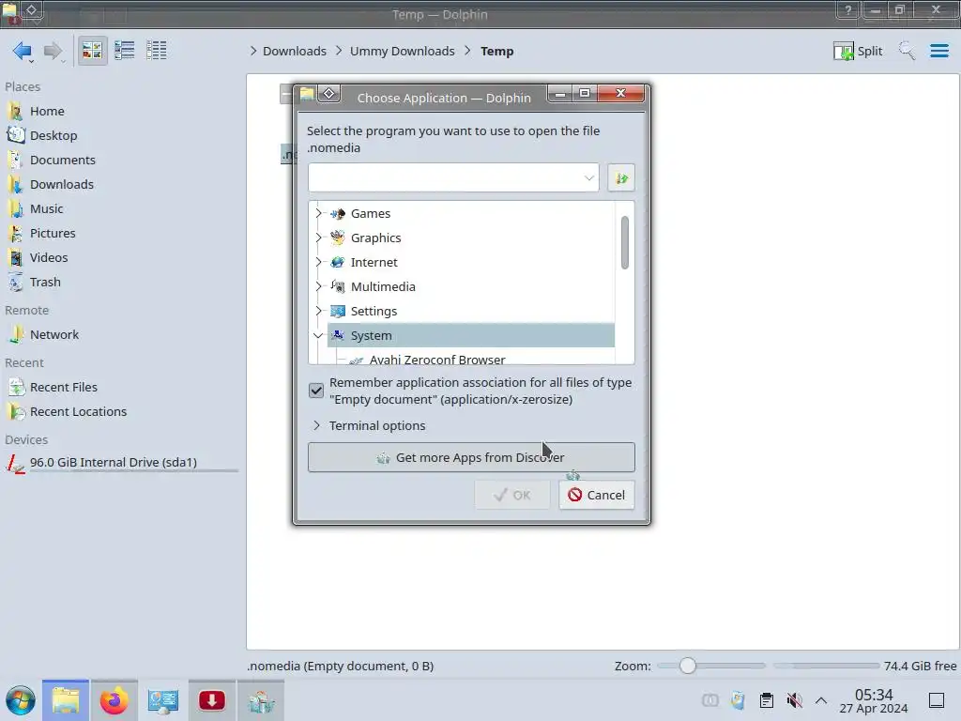Switch to Icons view mode
Screen dimensions: 961x721
92,51
